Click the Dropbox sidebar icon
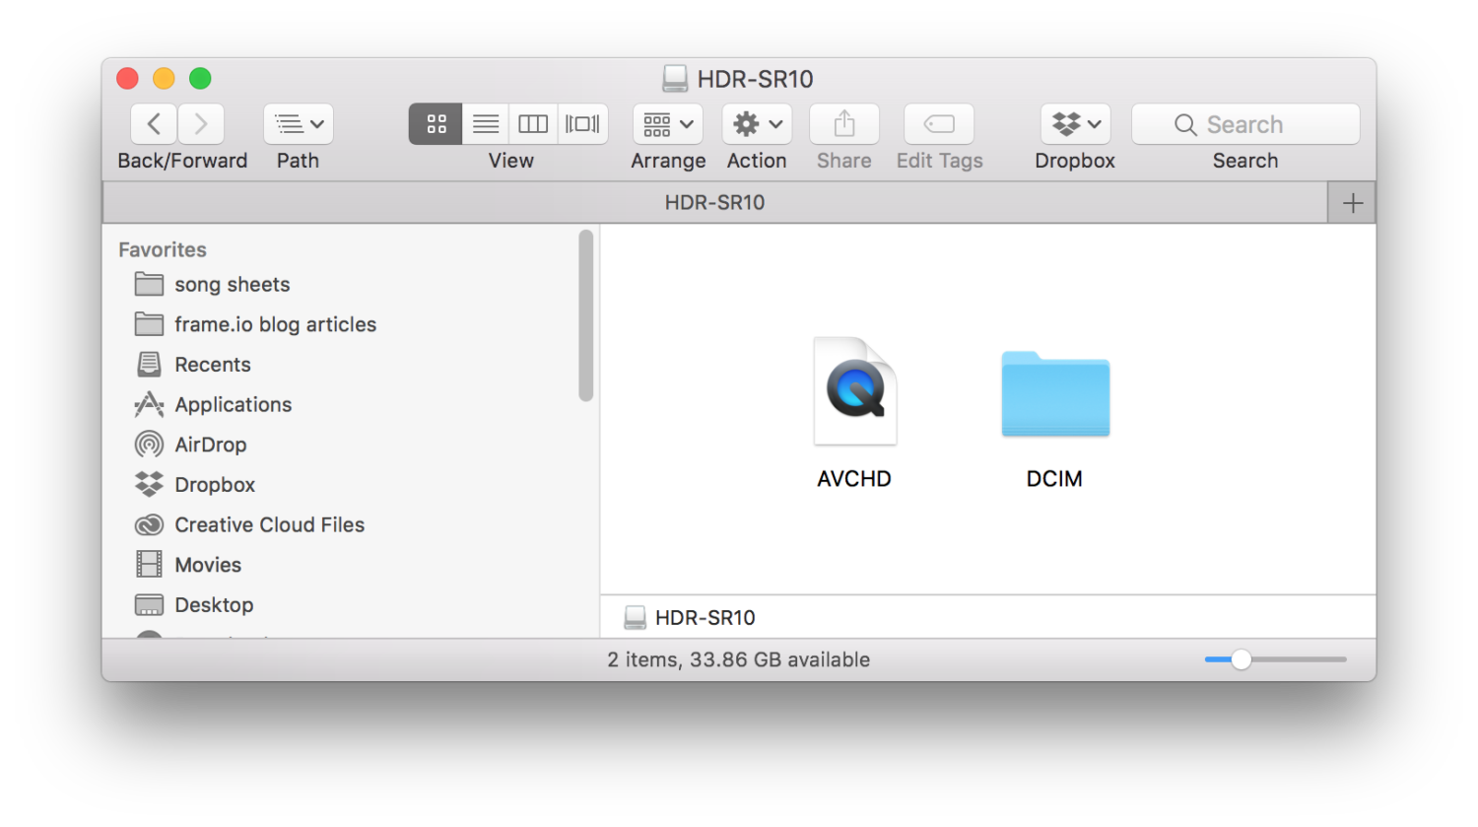 (x=149, y=484)
